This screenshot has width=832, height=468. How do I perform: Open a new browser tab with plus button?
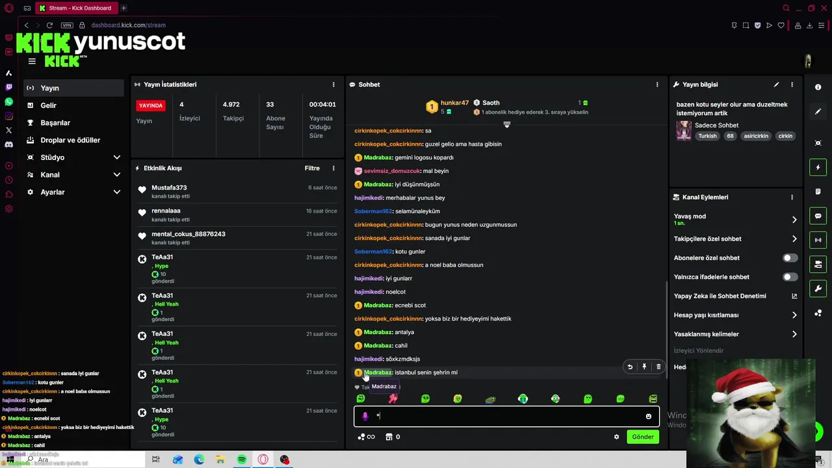[x=123, y=8]
